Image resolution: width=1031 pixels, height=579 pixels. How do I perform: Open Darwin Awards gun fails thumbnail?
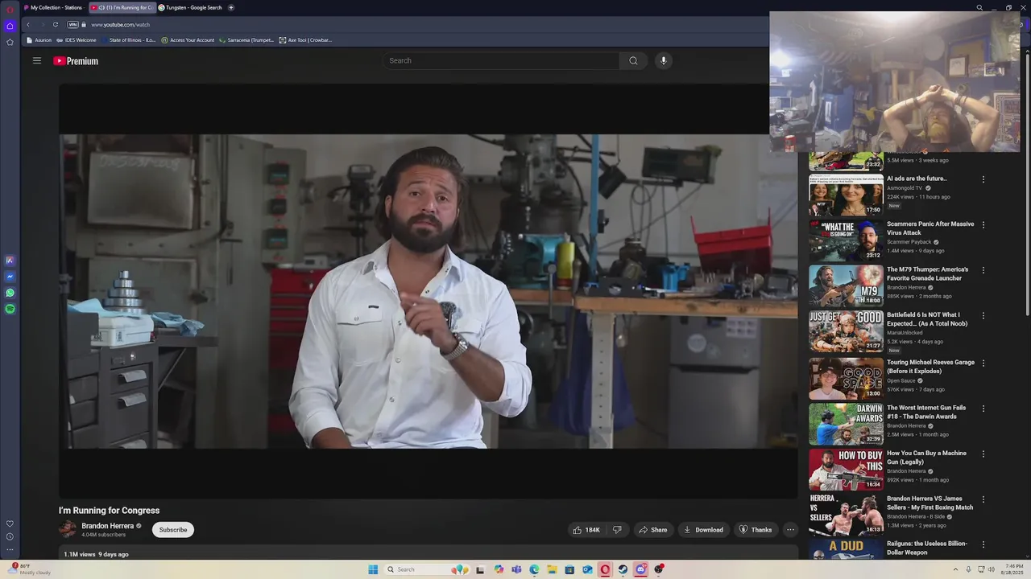[x=846, y=424]
